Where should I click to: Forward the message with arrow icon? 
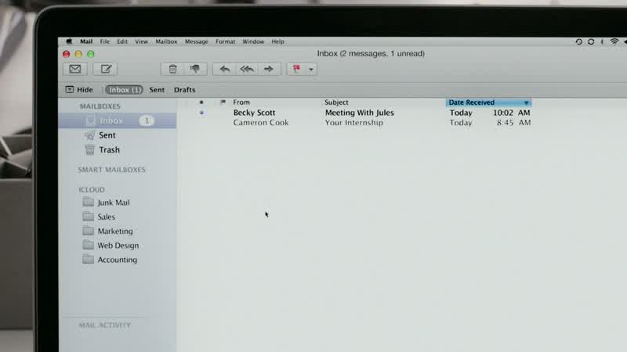tap(269, 69)
